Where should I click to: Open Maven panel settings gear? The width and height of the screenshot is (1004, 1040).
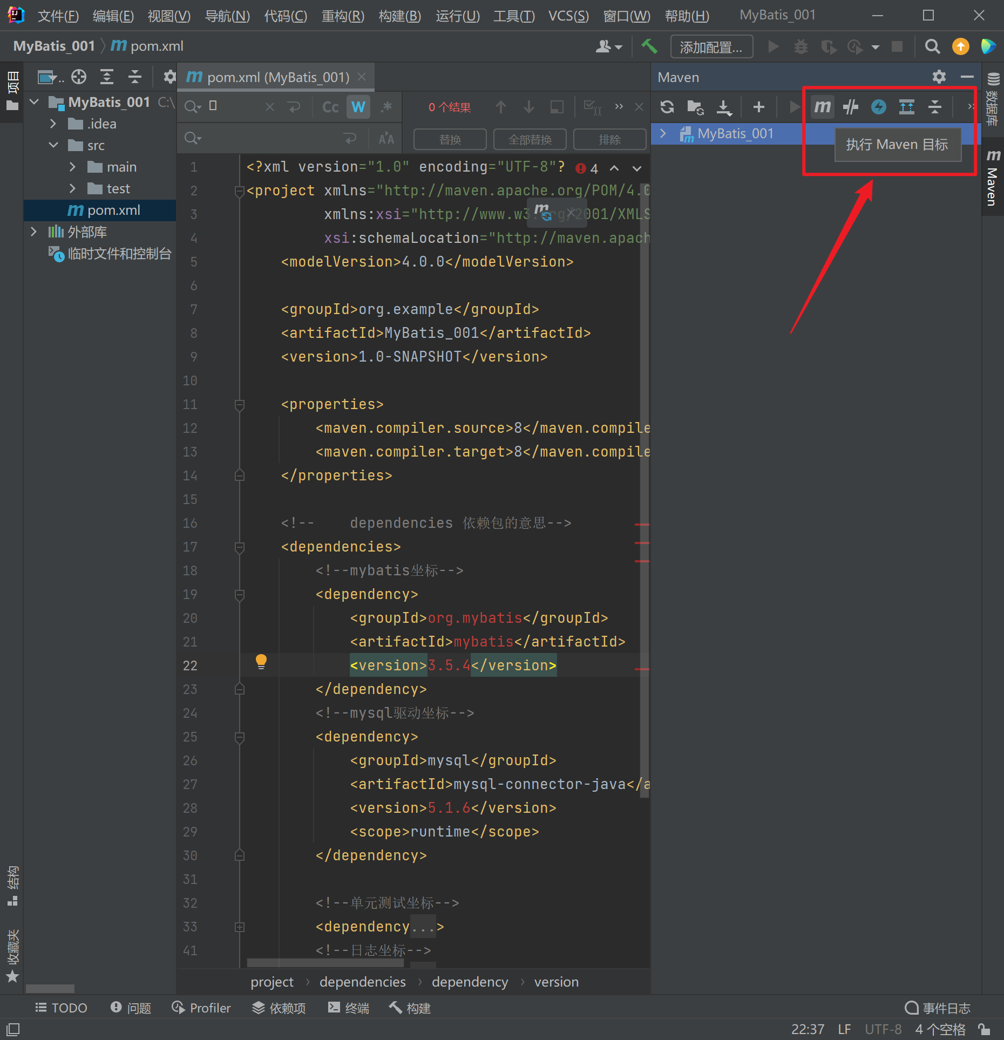939,77
